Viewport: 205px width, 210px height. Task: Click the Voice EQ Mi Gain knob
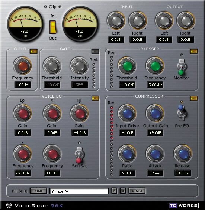[x=52, y=114]
